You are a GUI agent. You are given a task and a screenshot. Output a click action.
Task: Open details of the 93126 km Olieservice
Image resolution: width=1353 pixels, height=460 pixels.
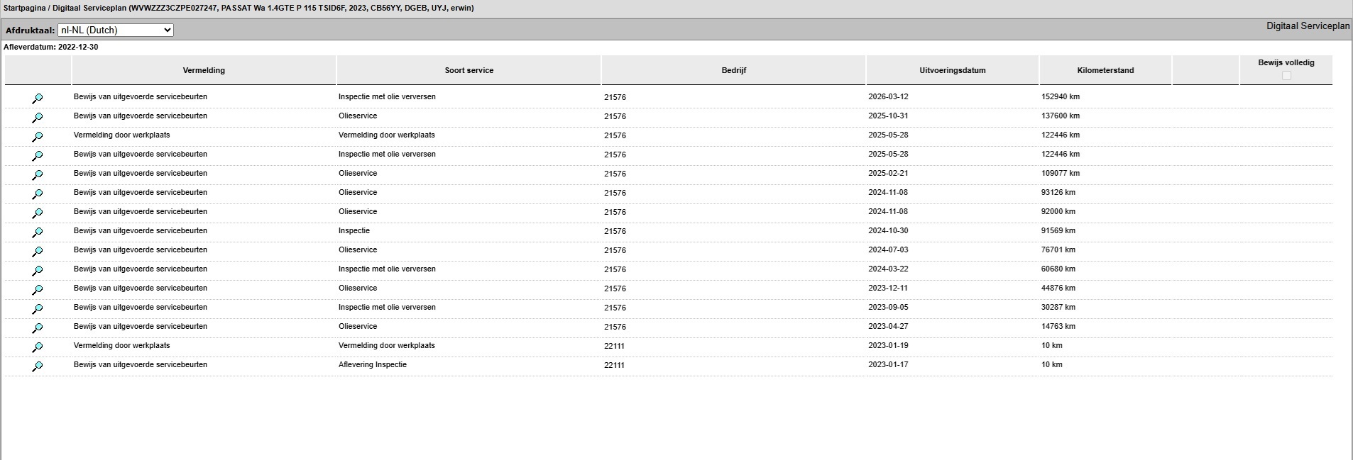point(38,194)
